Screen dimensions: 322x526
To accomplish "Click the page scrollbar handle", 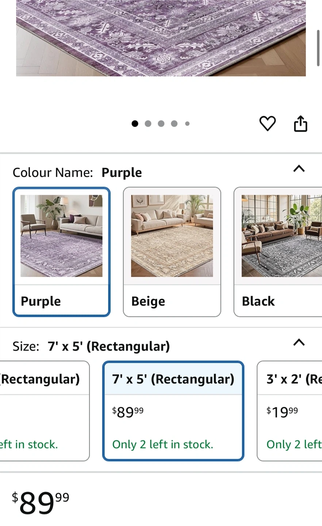I will click(x=318, y=48).
